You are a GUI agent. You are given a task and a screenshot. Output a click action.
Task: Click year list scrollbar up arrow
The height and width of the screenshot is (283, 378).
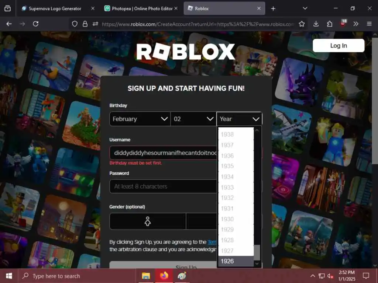(257, 130)
